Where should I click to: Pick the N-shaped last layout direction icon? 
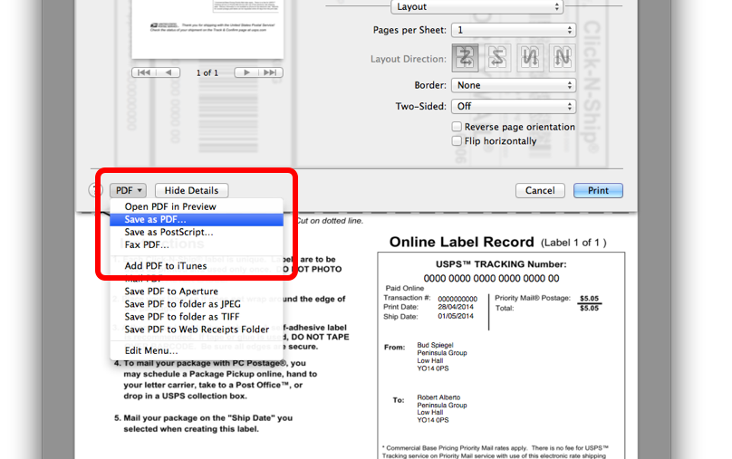coord(563,58)
